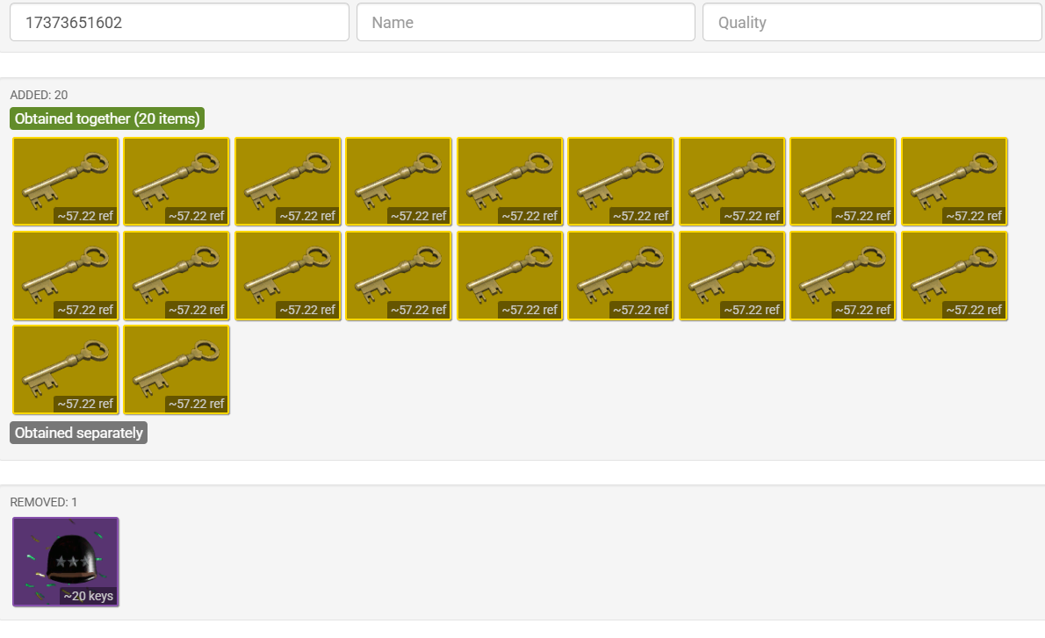Click the REMOVED: 1 heading text

[43, 502]
